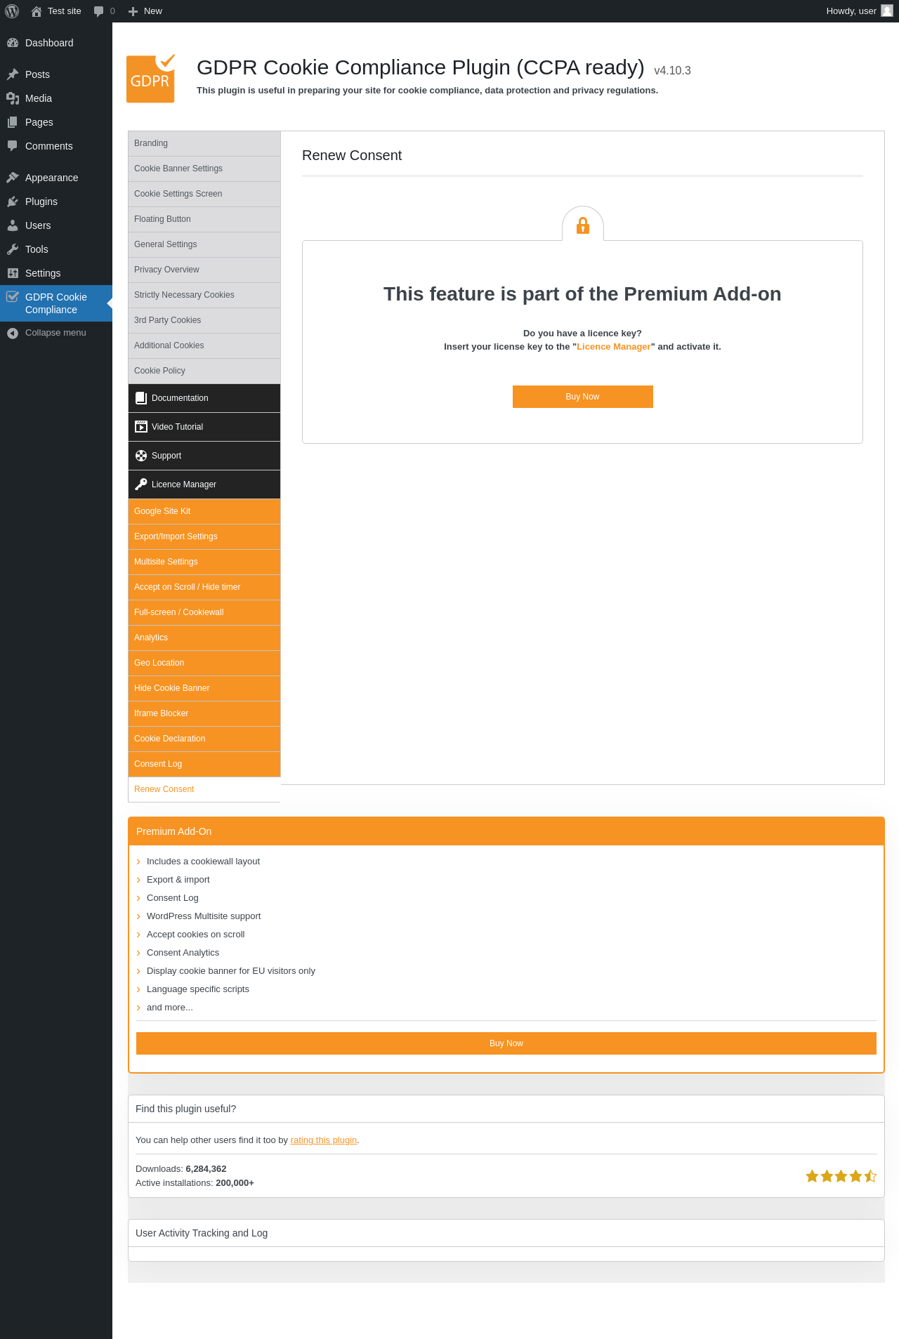
Task: Follow the Licence Manager orange link
Action: (614, 347)
